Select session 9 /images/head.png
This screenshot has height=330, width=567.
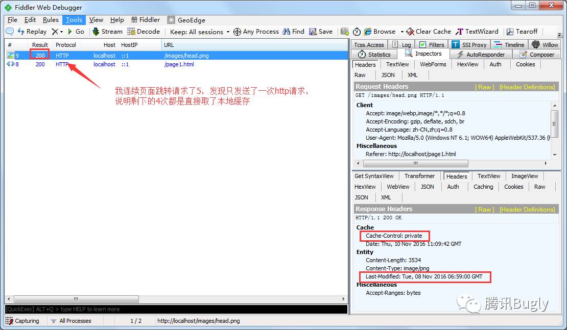pos(176,55)
